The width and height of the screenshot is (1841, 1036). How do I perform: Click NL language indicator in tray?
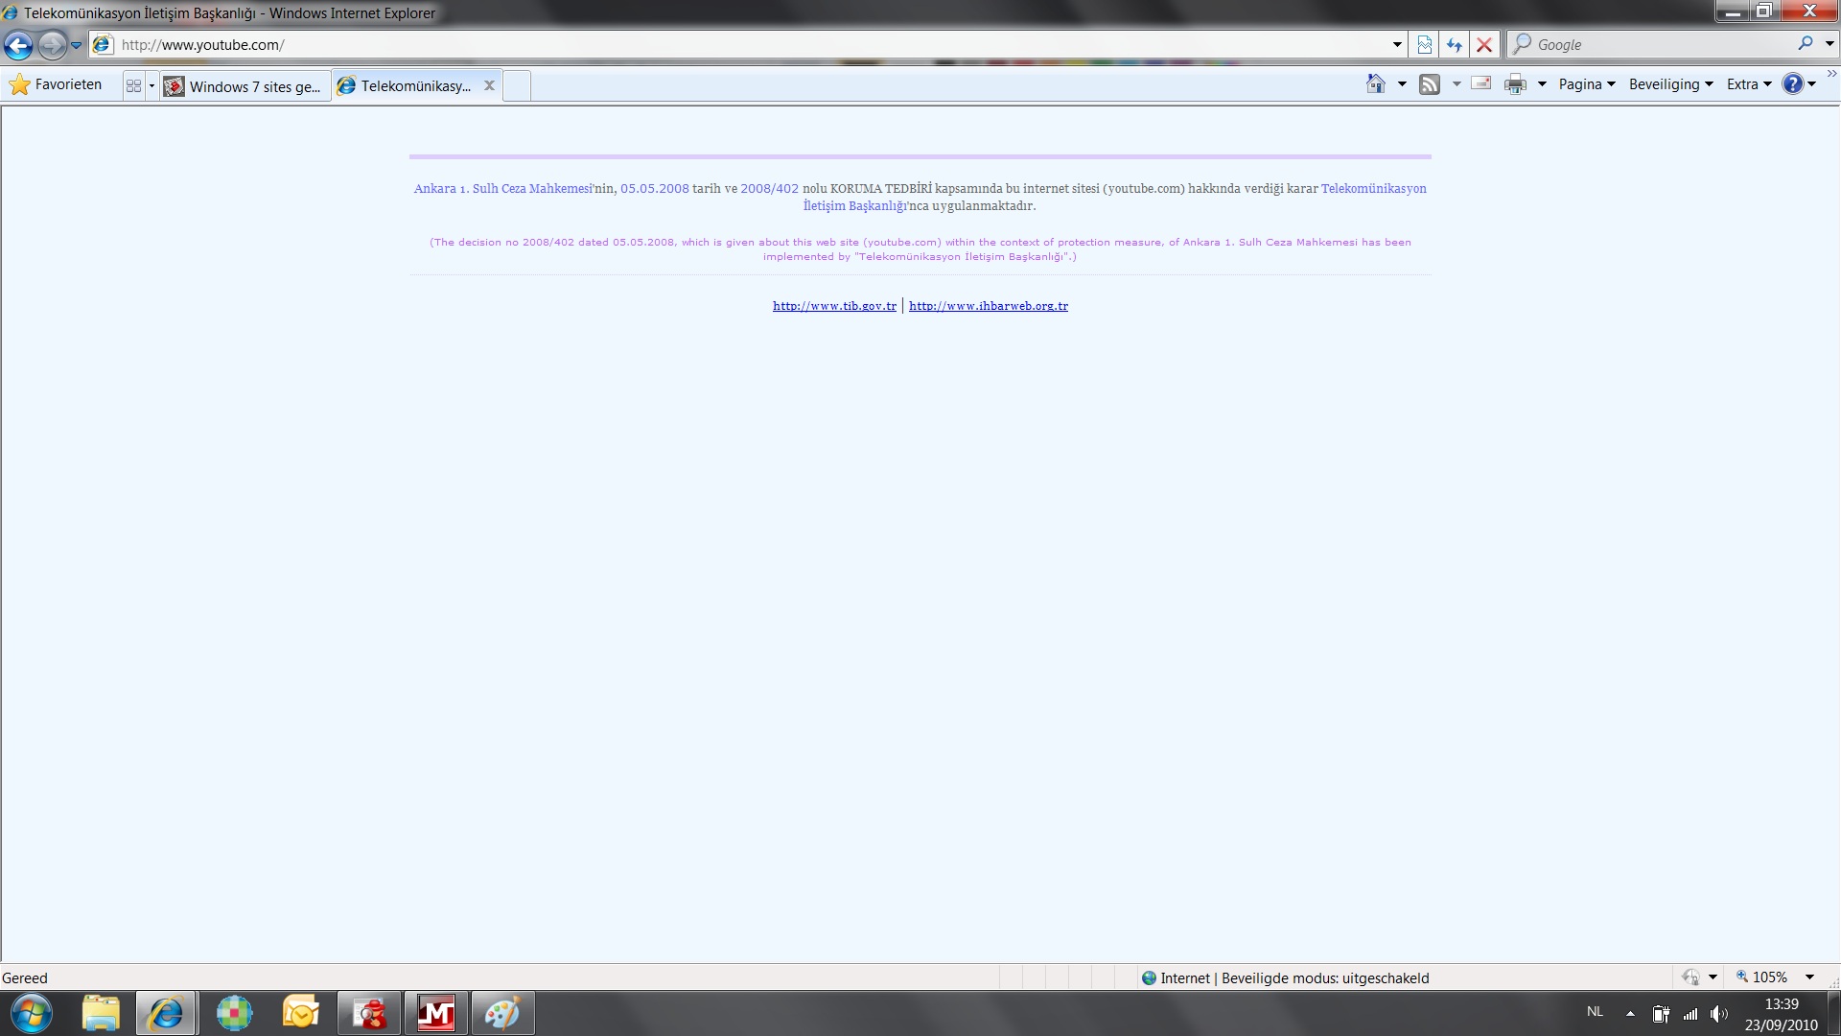pyautogui.click(x=1595, y=1012)
